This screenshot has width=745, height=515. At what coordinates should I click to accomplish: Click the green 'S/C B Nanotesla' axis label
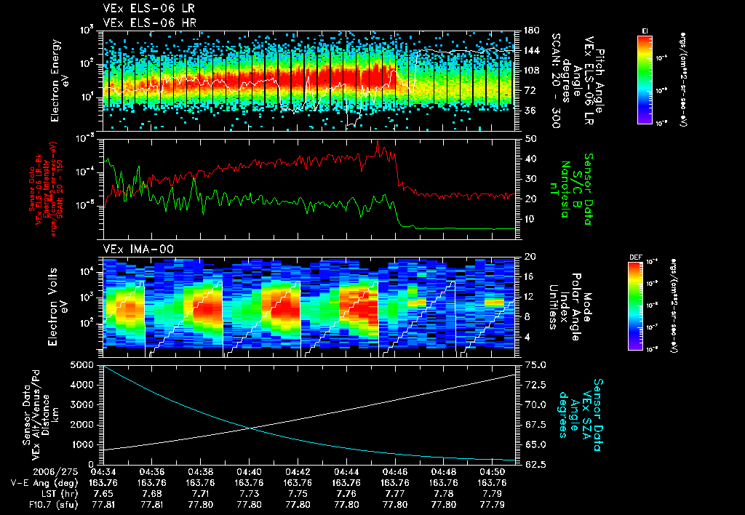(570, 188)
